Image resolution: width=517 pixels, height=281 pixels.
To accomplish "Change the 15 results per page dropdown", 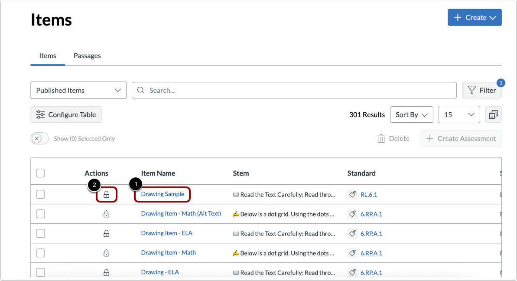I will click(x=459, y=115).
